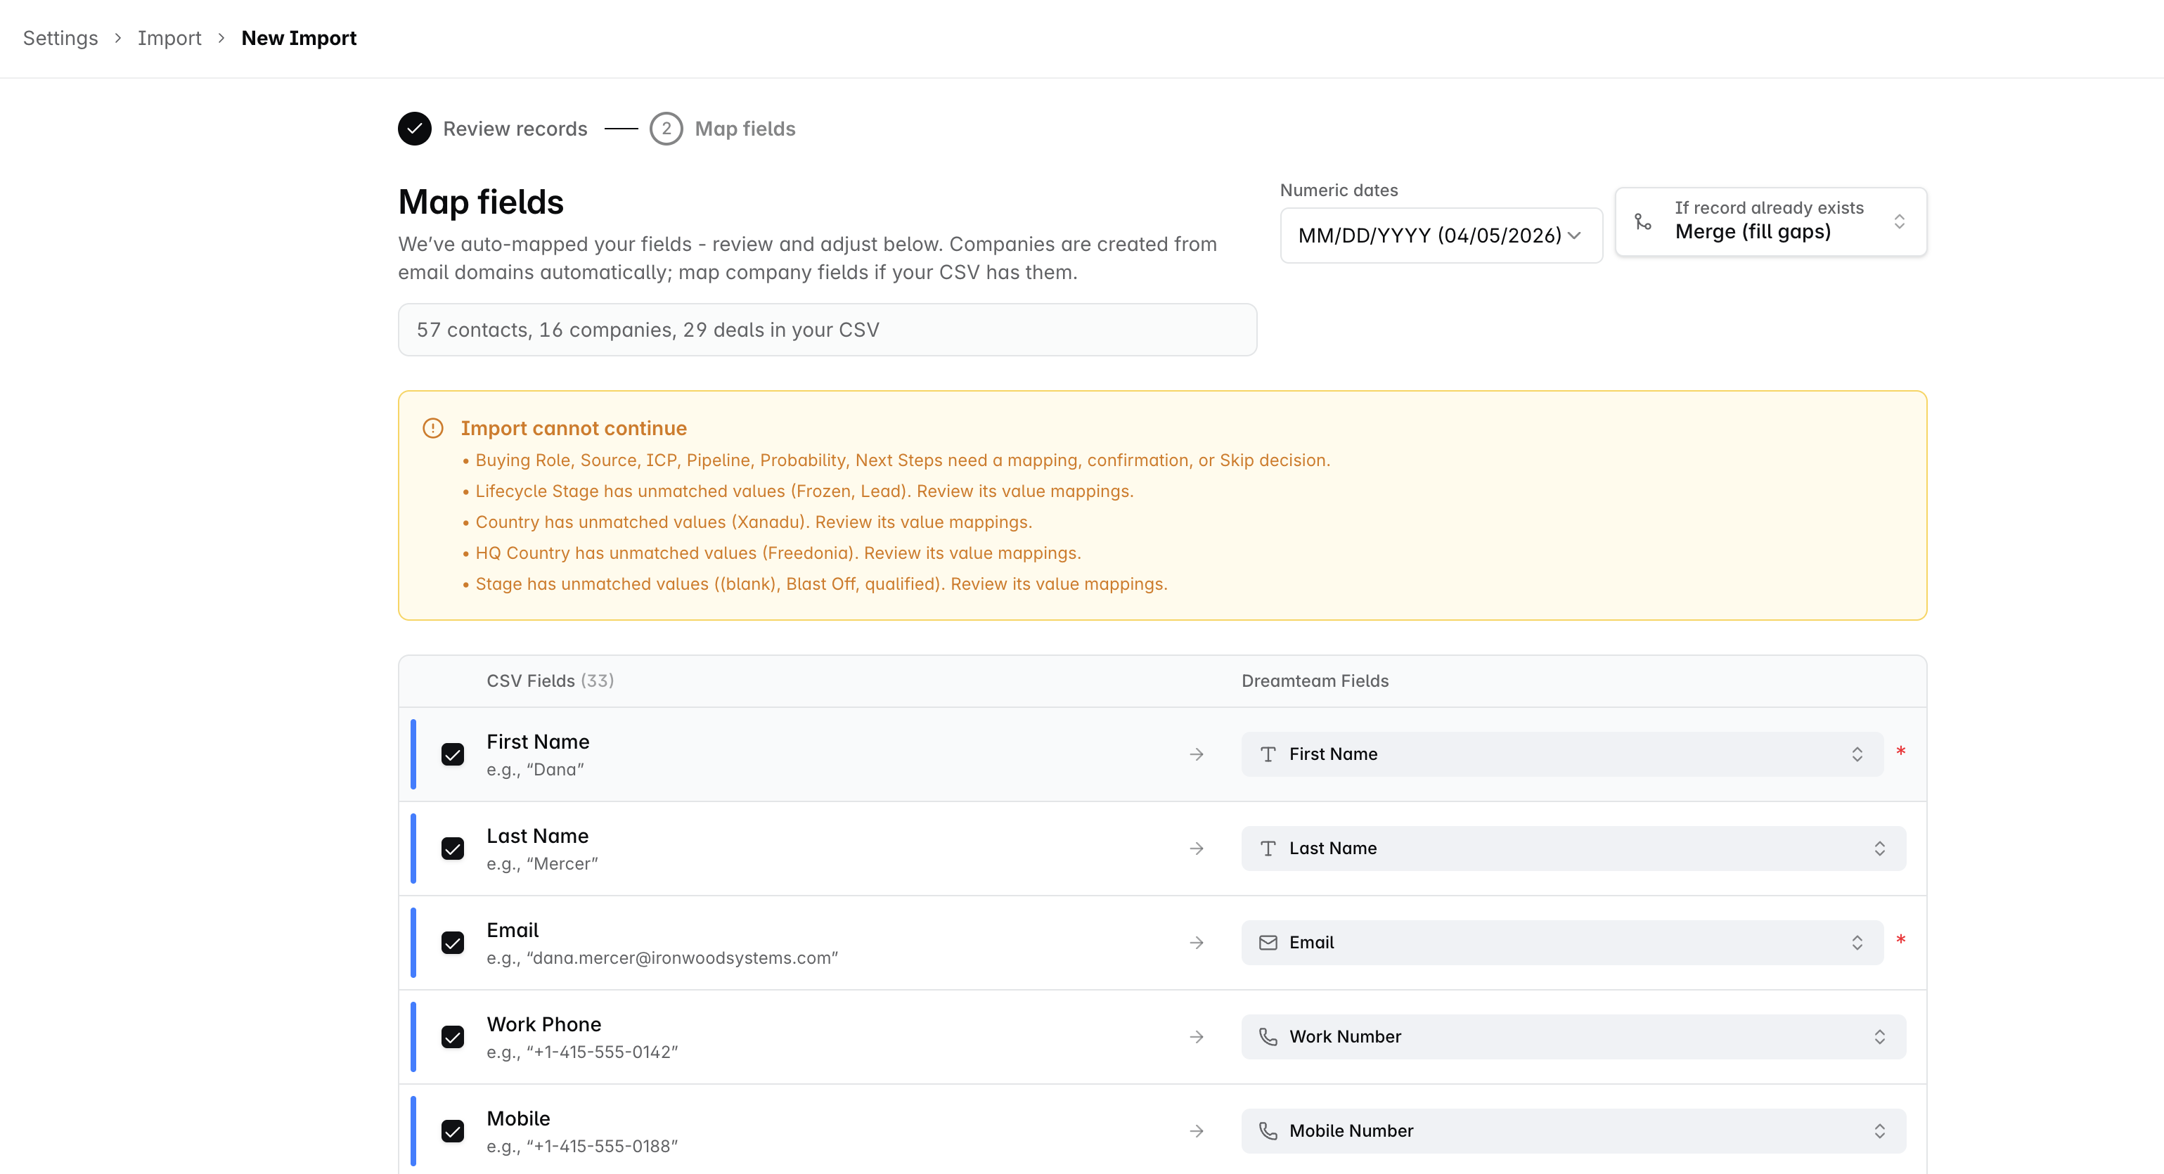The image size is (2164, 1174).
Task: Click the red required asterisk beside First Name
Action: tap(1901, 752)
